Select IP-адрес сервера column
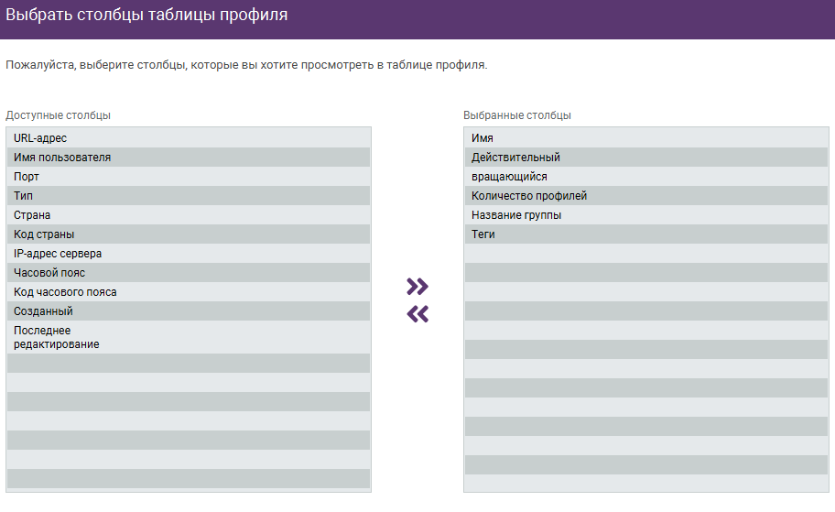This screenshot has width=835, height=512. pyautogui.click(x=189, y=253)
